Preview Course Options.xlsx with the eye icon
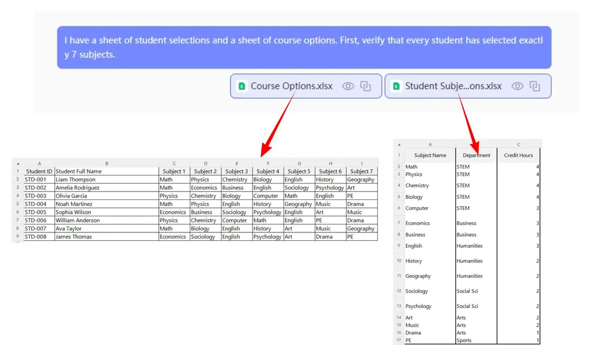The image size is (613, 345). (348, 86)
